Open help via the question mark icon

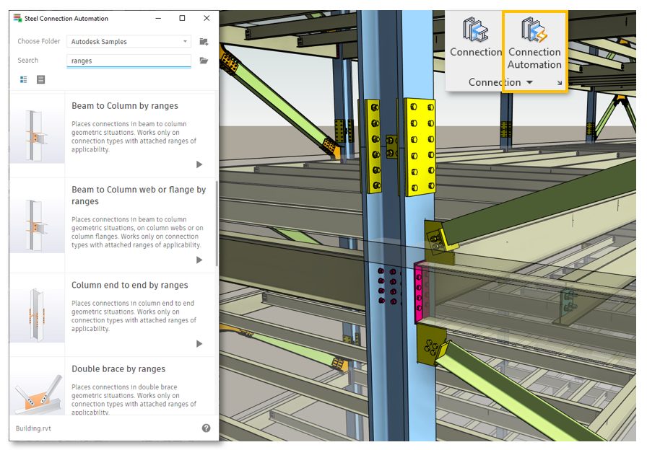(x=207, y=428)
